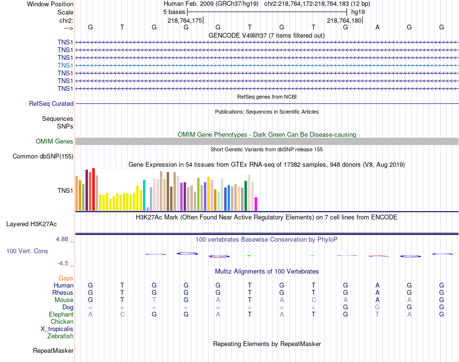
Task: Click the '100 Vert. Cons' track label
Action: (x=27, y=251)
